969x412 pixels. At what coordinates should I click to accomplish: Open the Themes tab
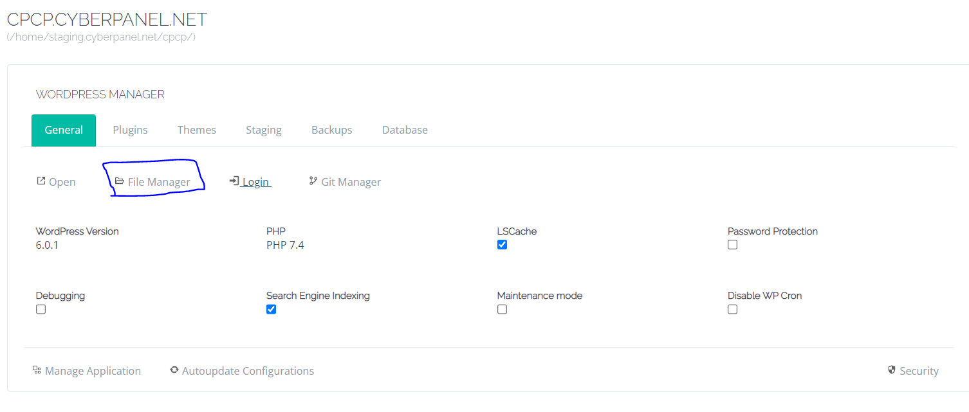(197, 130)
